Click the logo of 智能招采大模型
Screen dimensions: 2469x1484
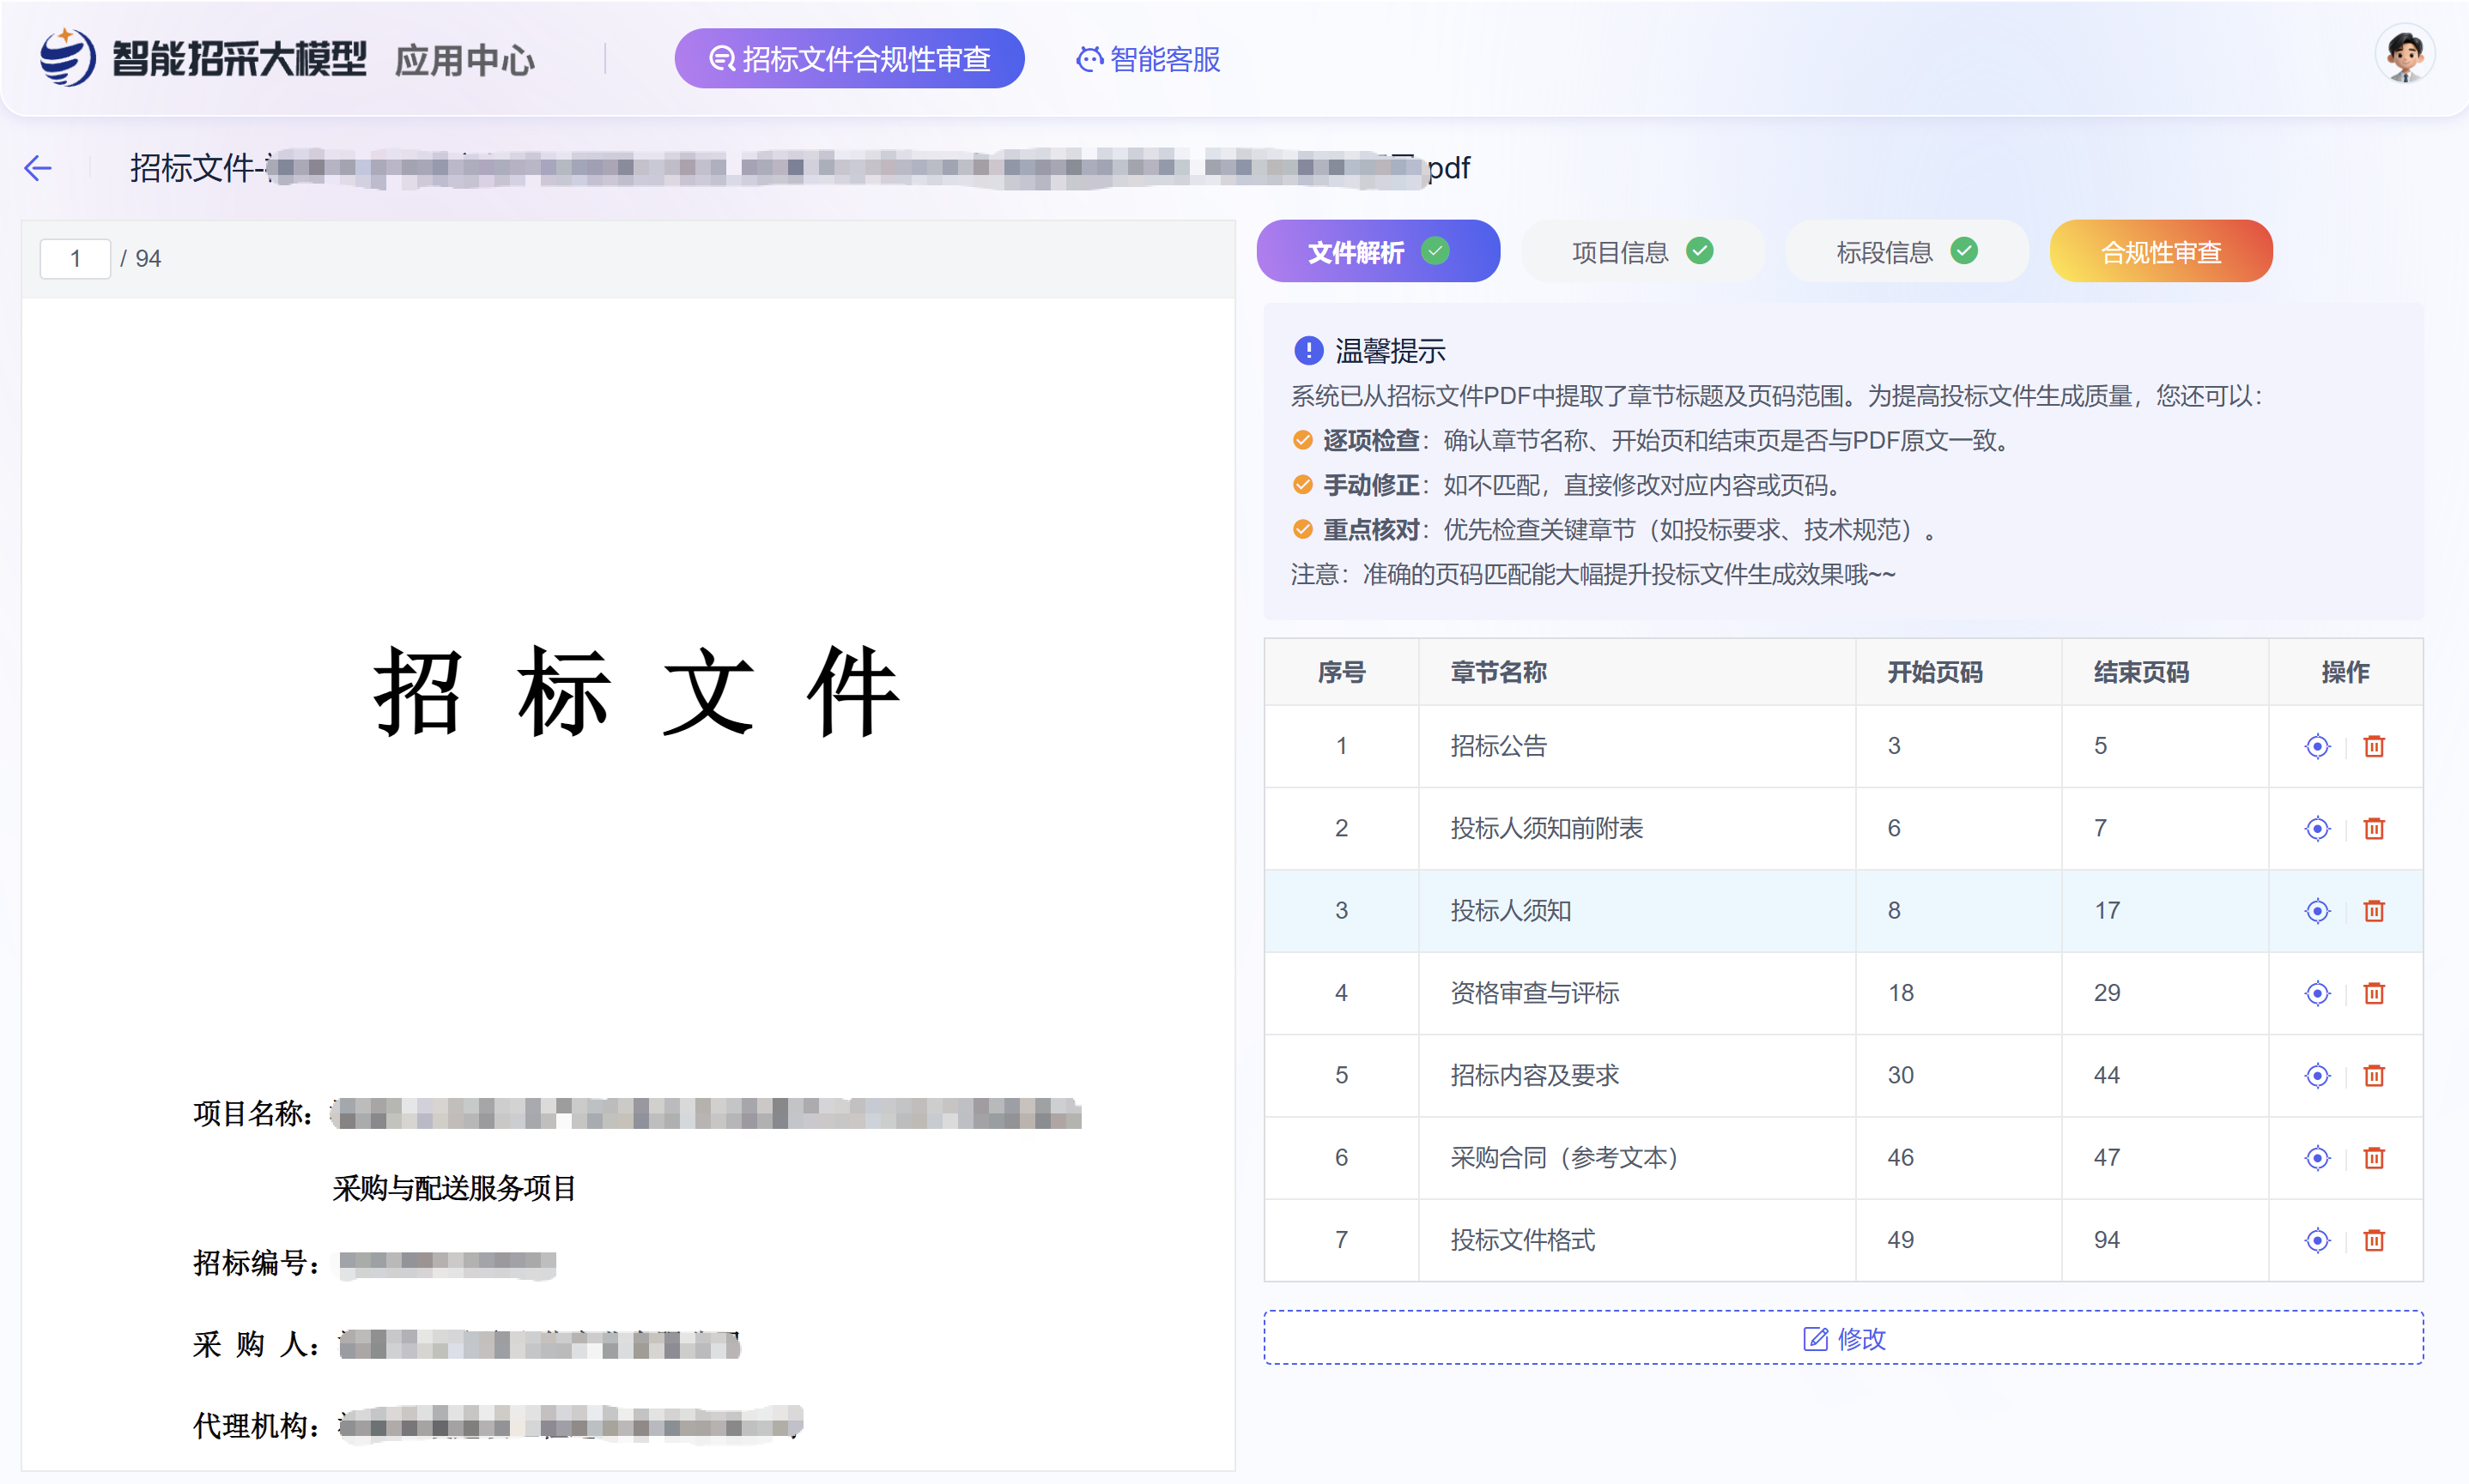[x=68, y=58]
